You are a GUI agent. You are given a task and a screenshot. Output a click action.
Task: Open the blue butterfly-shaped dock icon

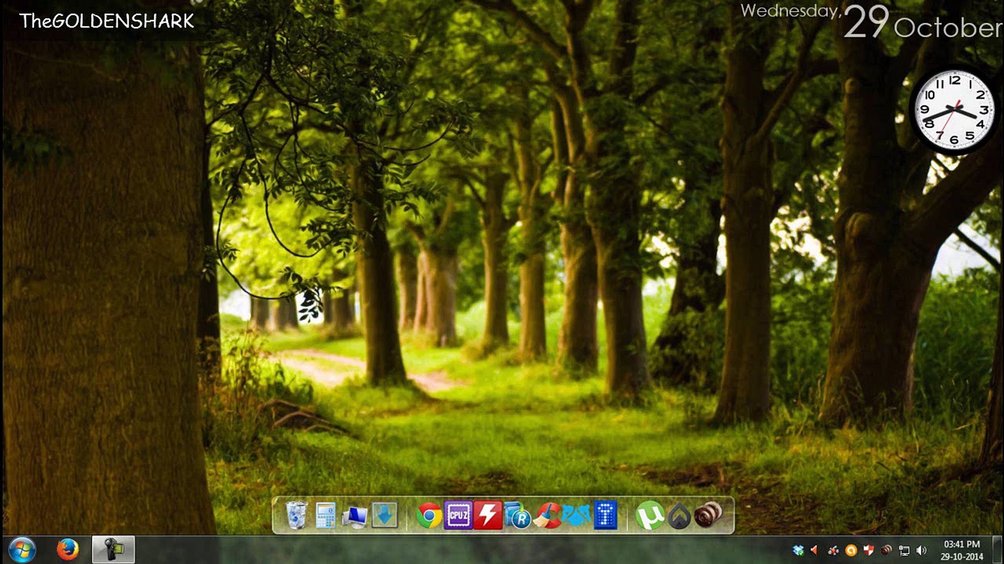coord(576,515)
